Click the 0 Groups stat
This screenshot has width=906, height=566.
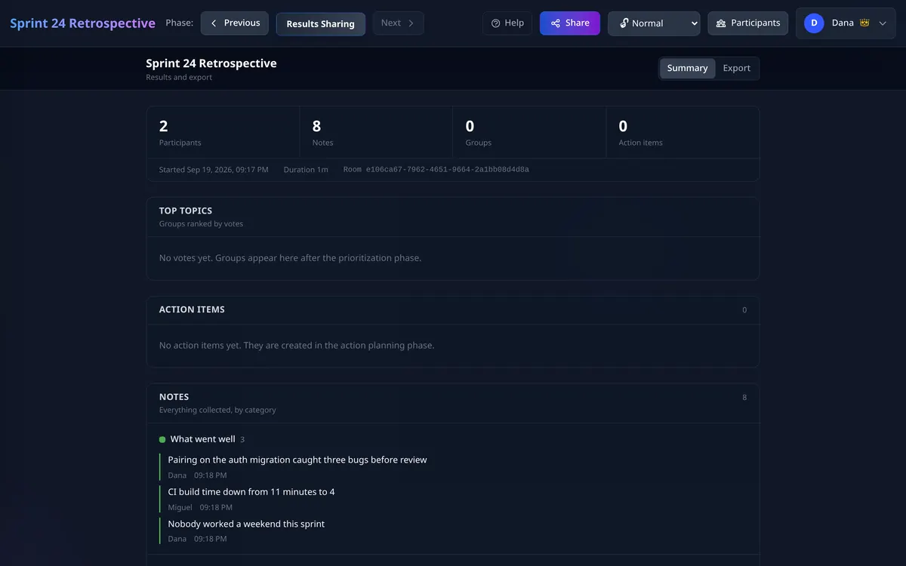pyautogui.click(x=529, y=132)
